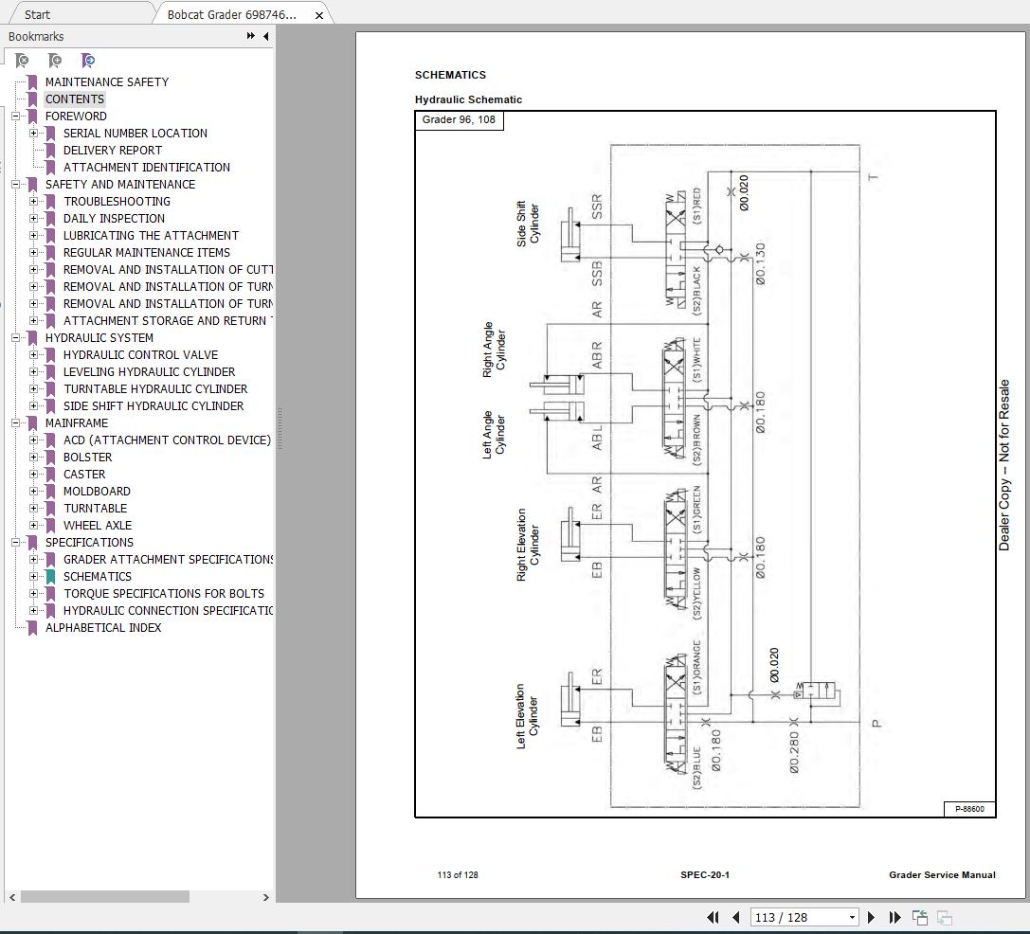Screen dimensions: 1030x934
Task: Close the Bobcat Grader document tab
Action: 319,14
